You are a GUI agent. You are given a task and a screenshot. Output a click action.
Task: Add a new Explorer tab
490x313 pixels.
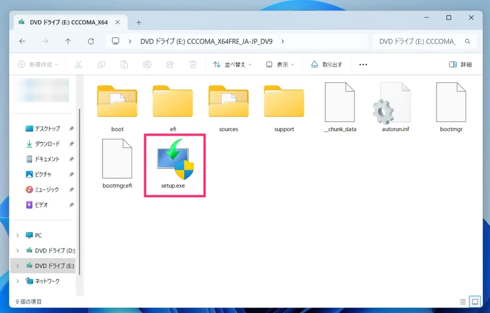click(x=139, y=22)
